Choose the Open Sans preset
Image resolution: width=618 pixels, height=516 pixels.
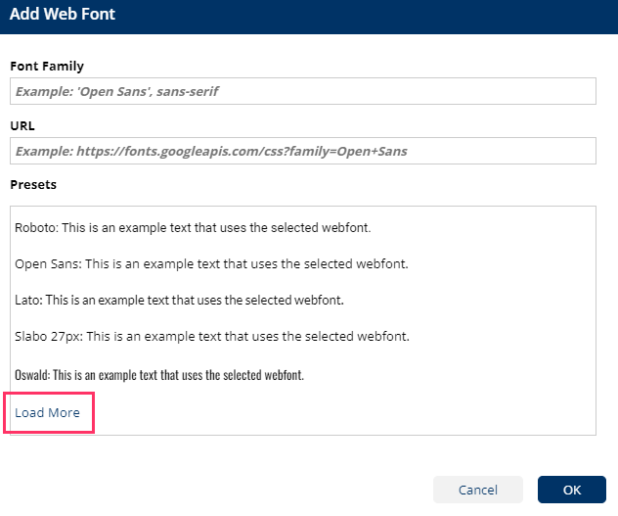(x=45, y=264)
